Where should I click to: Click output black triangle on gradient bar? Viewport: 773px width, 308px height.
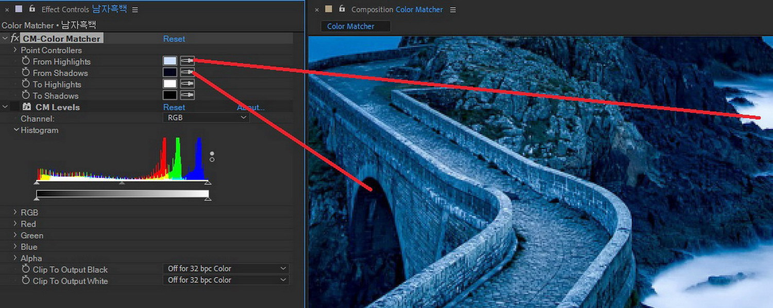pos(37,198)
